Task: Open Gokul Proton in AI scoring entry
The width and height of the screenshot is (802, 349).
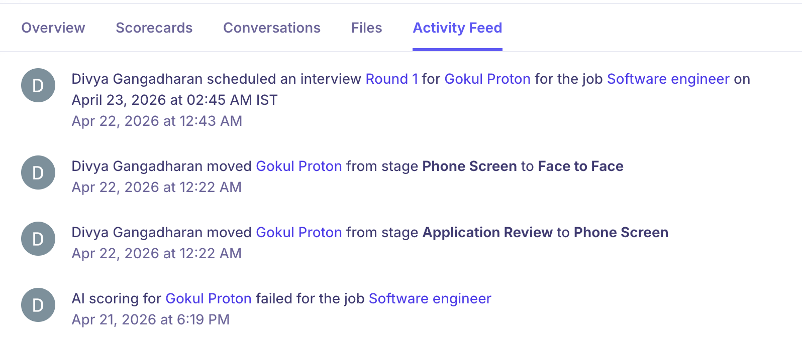Action: [x=208, y=299]
